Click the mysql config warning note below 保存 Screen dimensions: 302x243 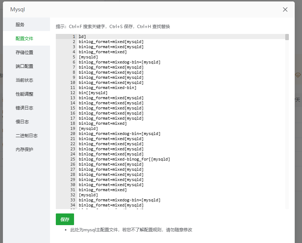pyautogui.click(x=131, y=230)
